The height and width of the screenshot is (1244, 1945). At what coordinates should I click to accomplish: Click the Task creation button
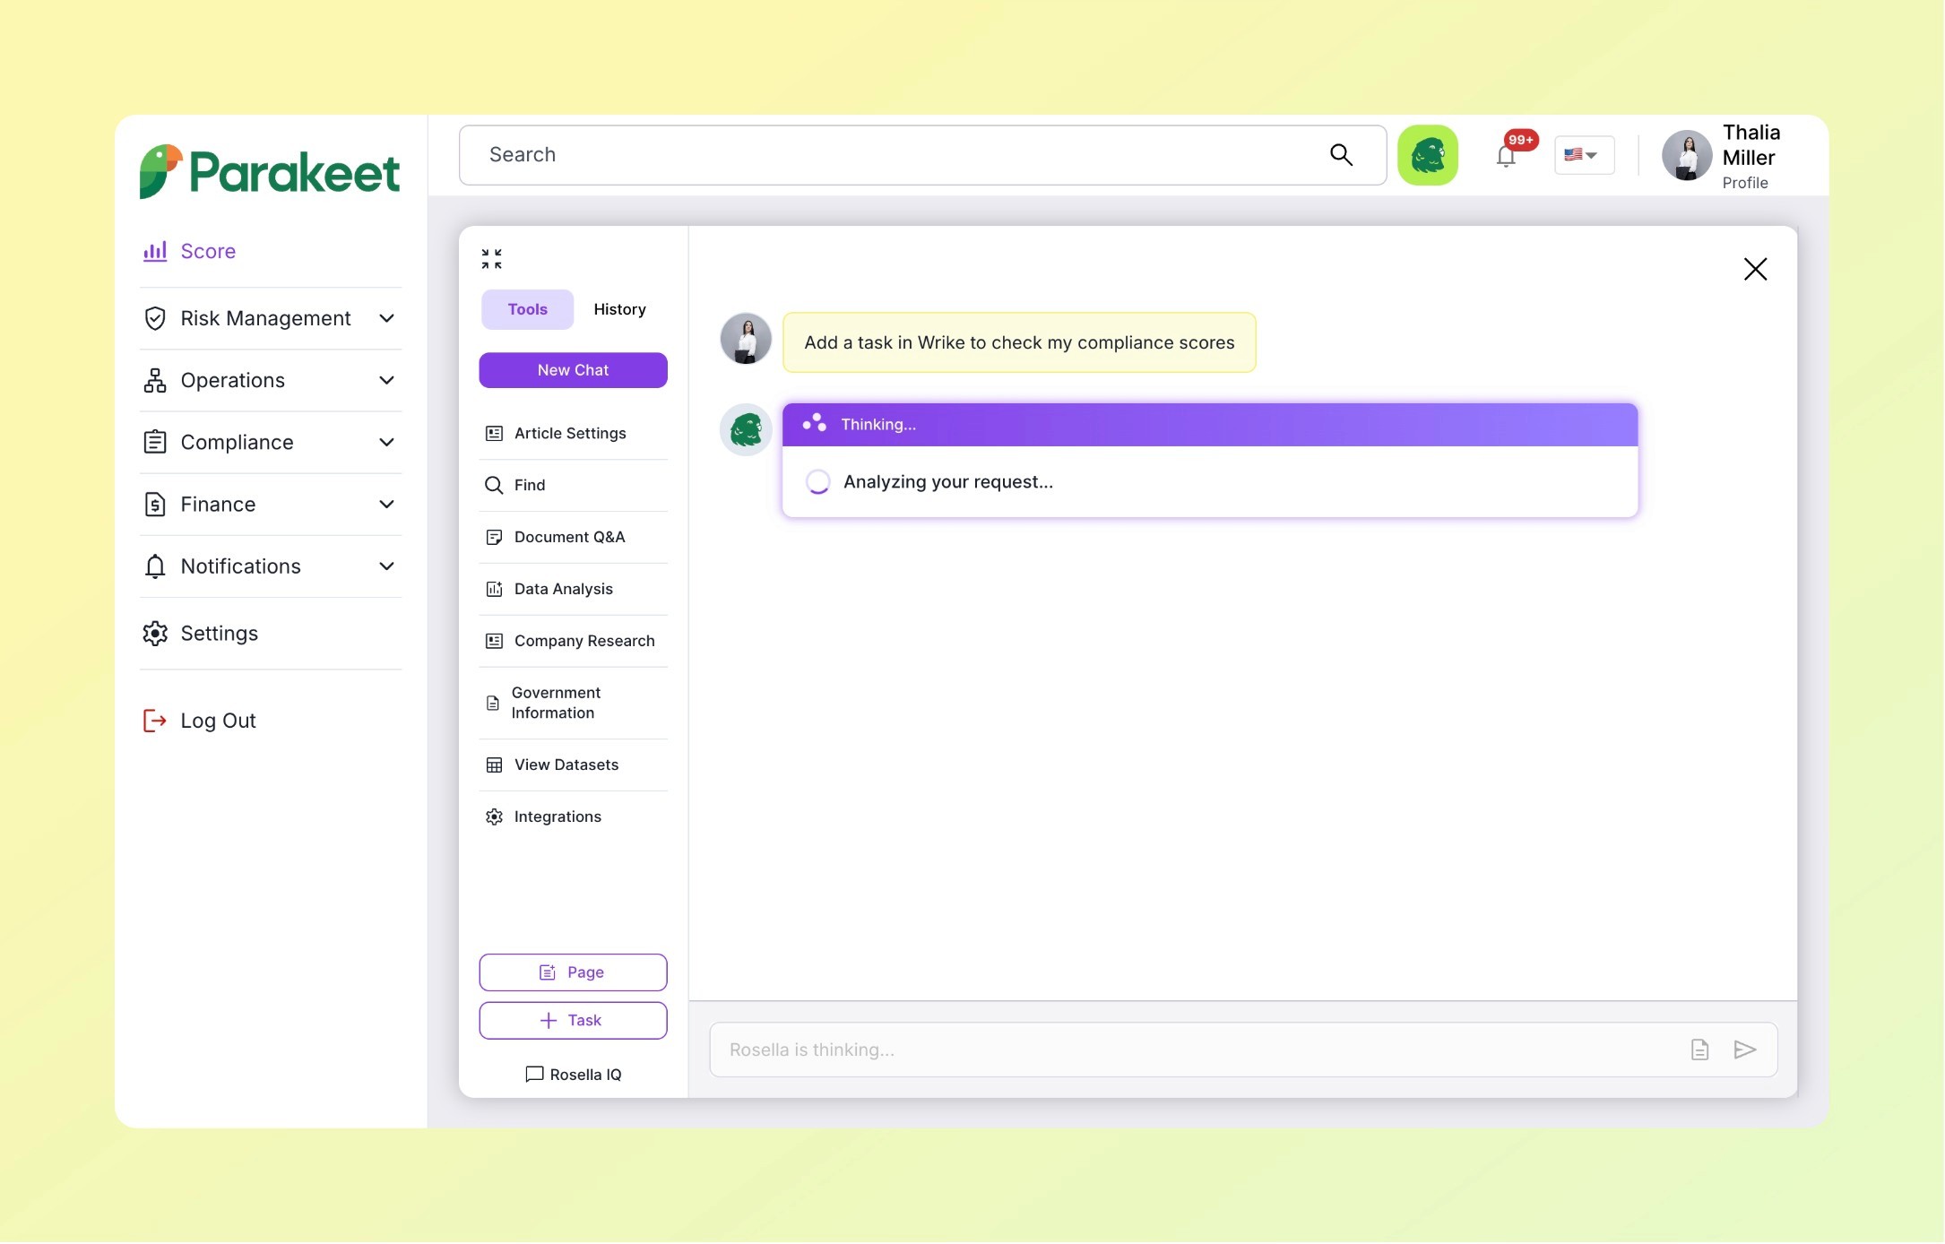(x=573, y=1020)
